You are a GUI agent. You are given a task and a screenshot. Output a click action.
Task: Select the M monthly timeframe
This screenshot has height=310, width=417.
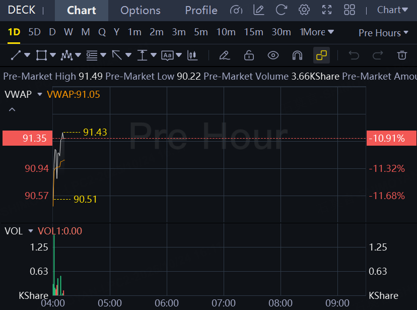(x=86, y=32)
